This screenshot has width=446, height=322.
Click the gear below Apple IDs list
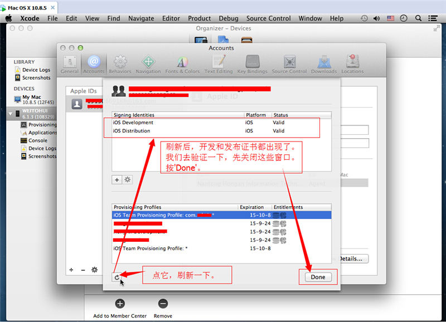click(94, 270)
